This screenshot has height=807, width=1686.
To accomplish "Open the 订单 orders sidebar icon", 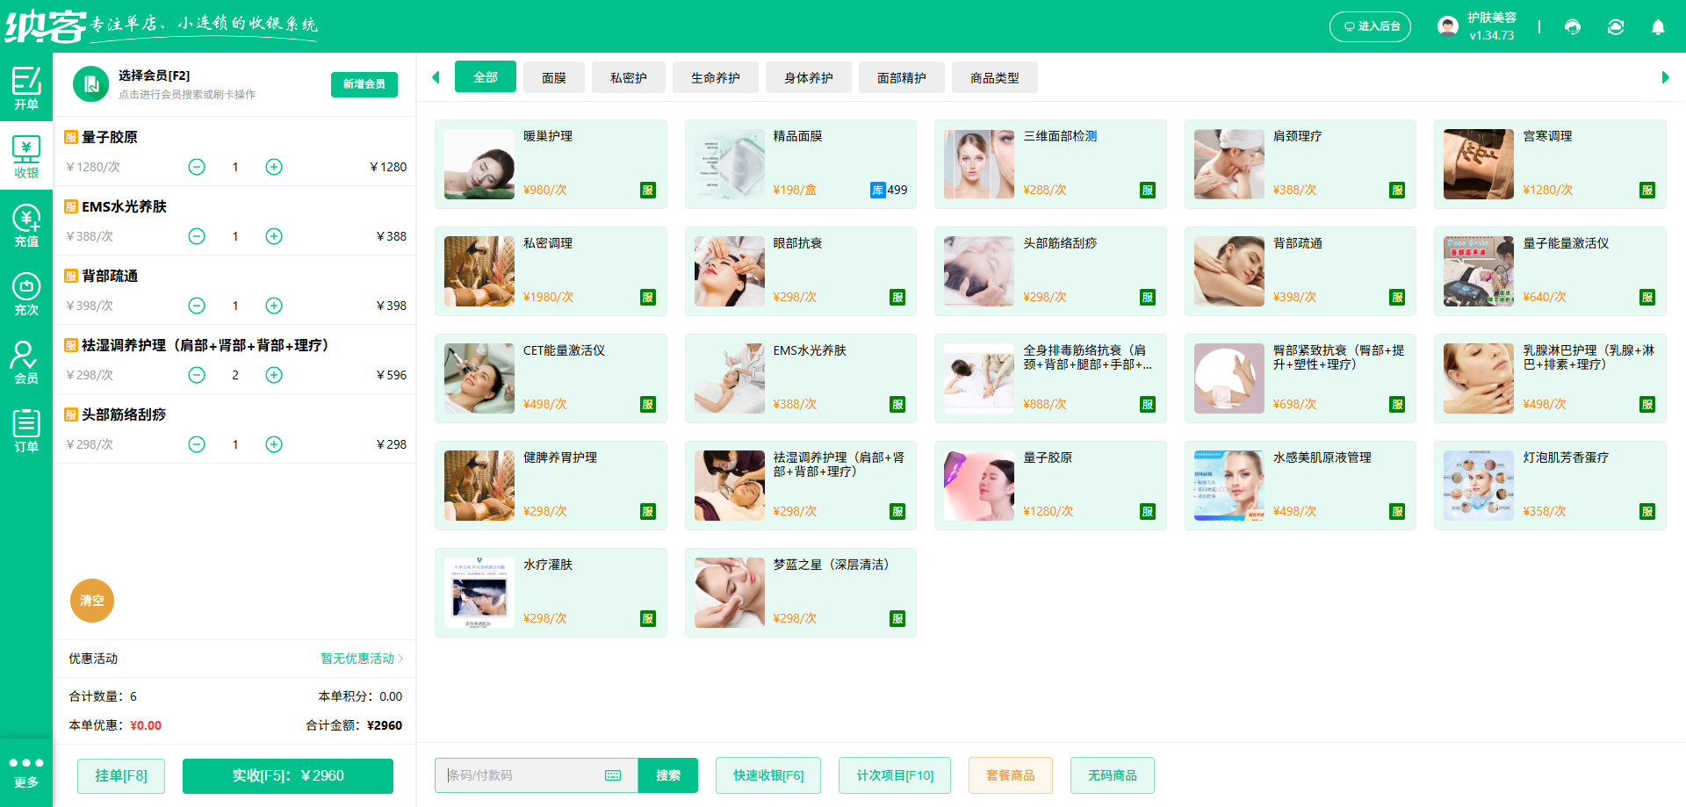I will point(26,430).
